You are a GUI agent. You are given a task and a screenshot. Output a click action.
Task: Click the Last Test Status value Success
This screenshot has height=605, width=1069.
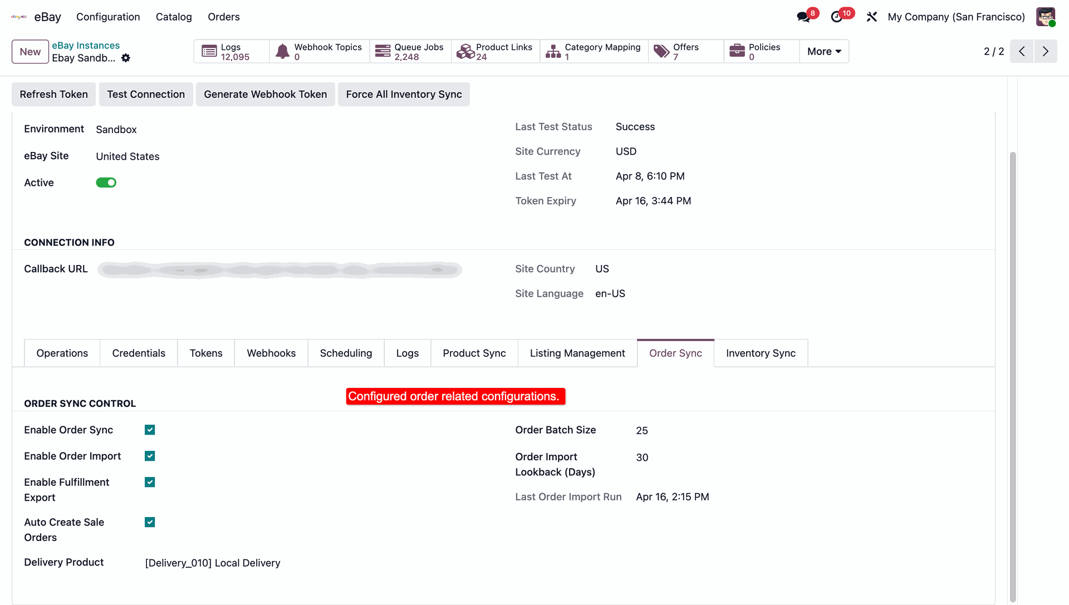(635, 126)
